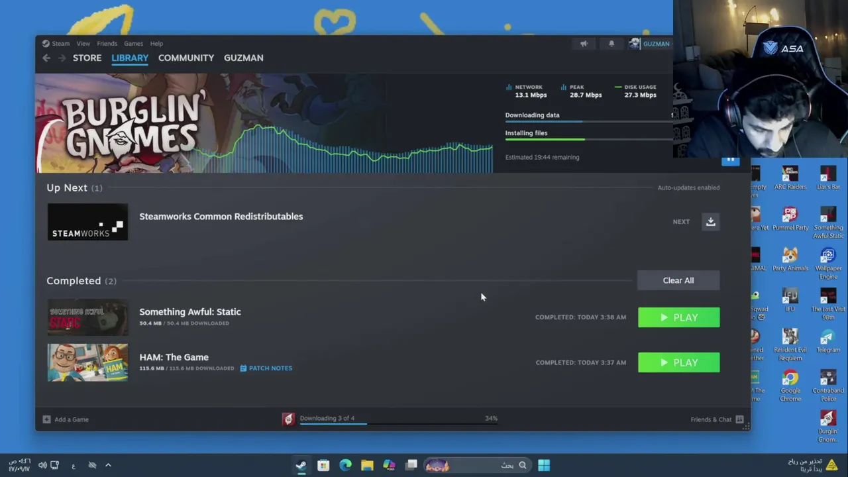Click the Steamworks thumbnail in Up Next

pyautogui.click(x=87, y=222)
